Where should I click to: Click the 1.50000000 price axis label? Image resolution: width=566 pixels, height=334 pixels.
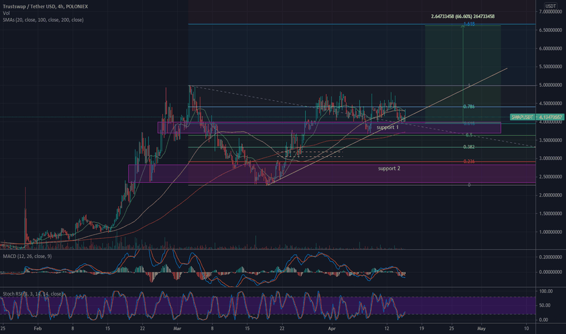coord(550,214)
